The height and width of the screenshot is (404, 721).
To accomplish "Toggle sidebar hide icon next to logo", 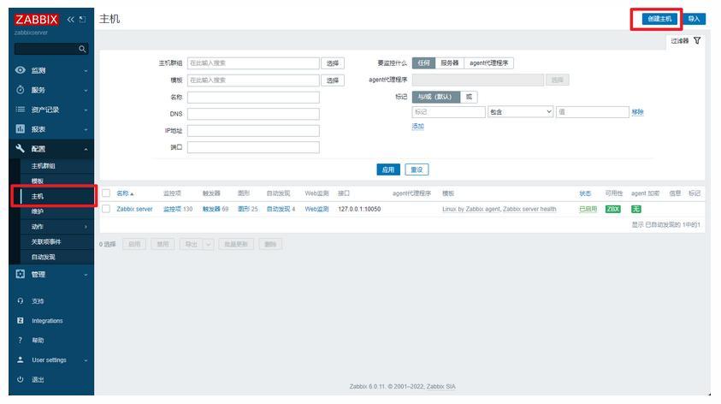I will pos(82,20).
